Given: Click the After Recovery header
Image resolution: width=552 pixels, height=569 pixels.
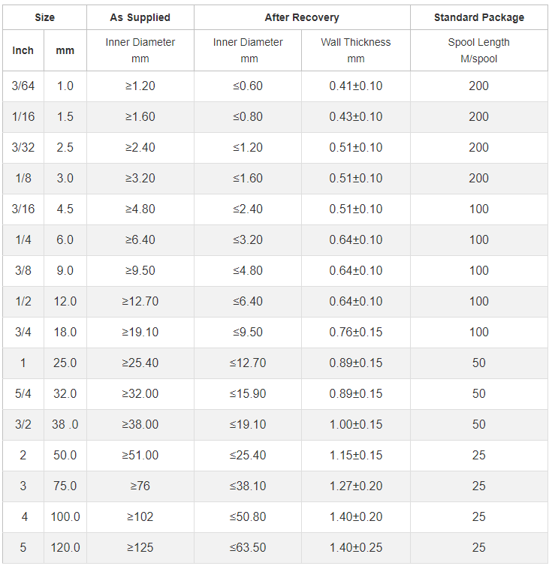Looking at the screenshot, I should 302,17.
